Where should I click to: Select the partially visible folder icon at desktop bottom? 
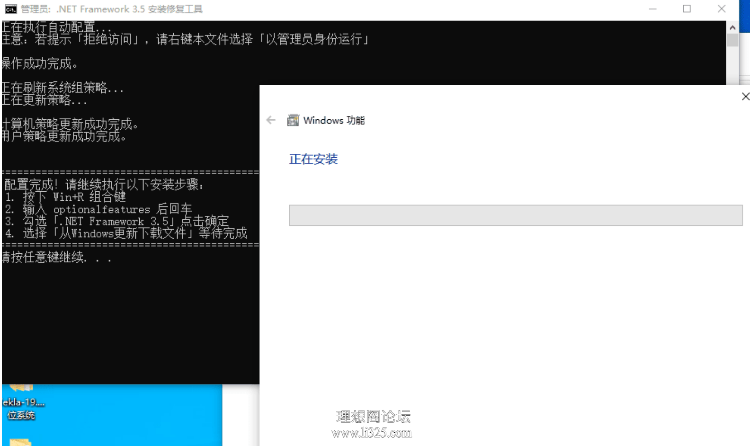point(20,442)
